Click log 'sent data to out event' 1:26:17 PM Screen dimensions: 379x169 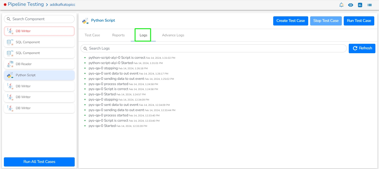(x=128, y=73)
